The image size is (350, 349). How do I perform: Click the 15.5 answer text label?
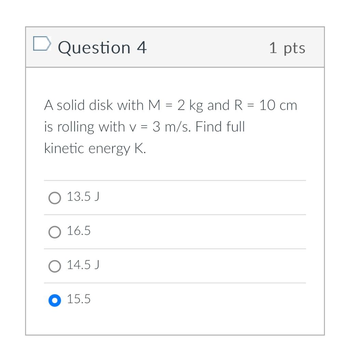point(78,299)
